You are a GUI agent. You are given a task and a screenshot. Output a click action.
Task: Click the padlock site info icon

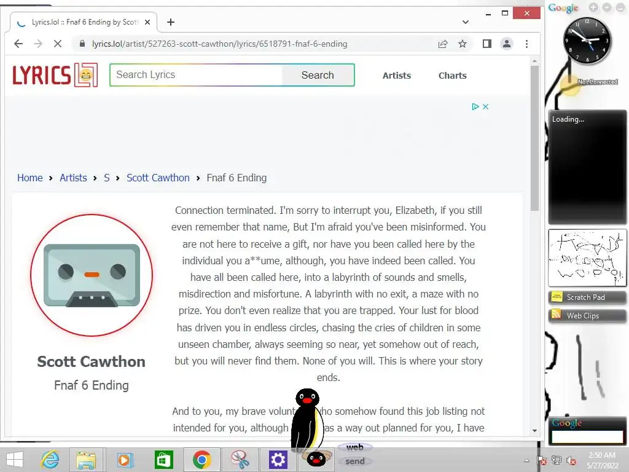point(82,44)
